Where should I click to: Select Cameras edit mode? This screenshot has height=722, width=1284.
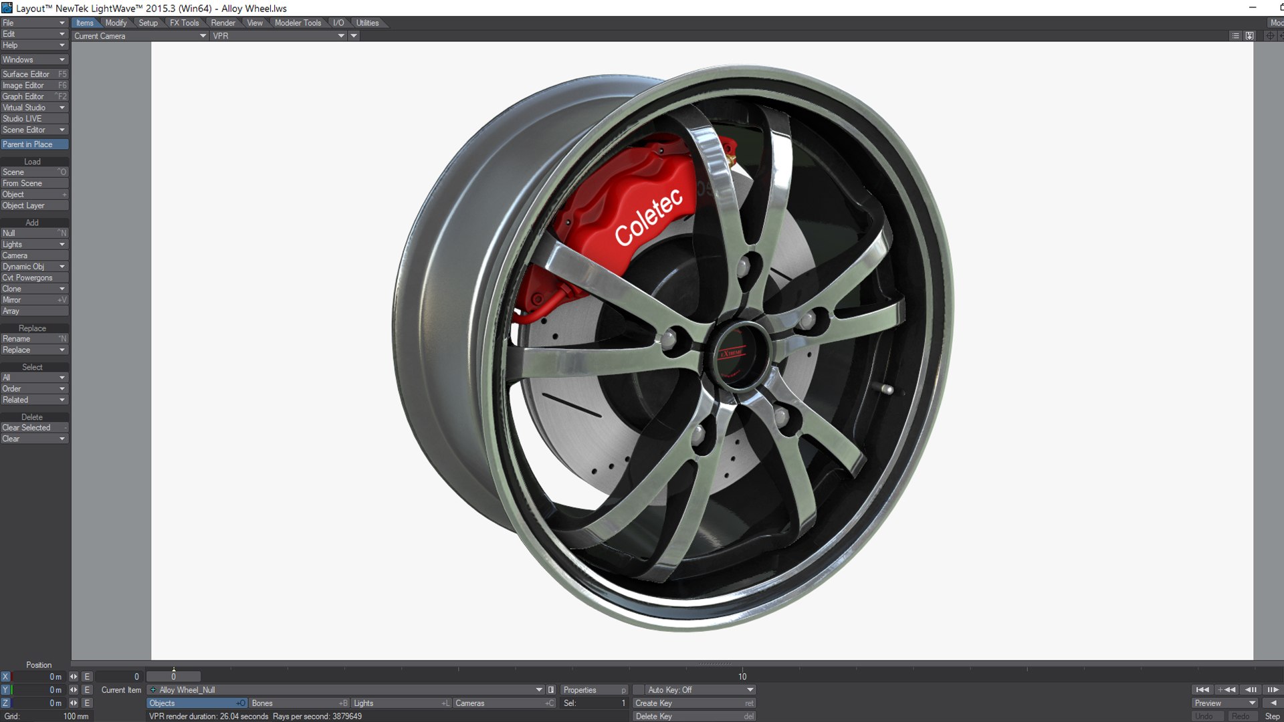[505, 703]
